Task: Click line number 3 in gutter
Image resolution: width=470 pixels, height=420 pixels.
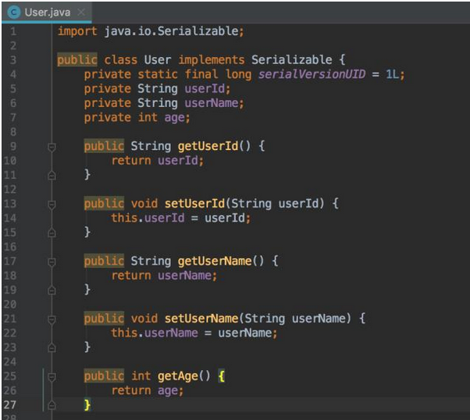Action: coord(13,60)
